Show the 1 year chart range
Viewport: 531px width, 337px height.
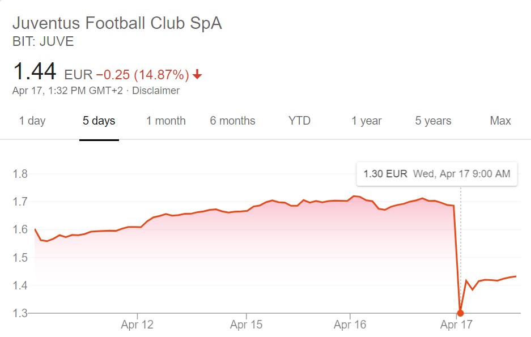click(x=366, y=121)
